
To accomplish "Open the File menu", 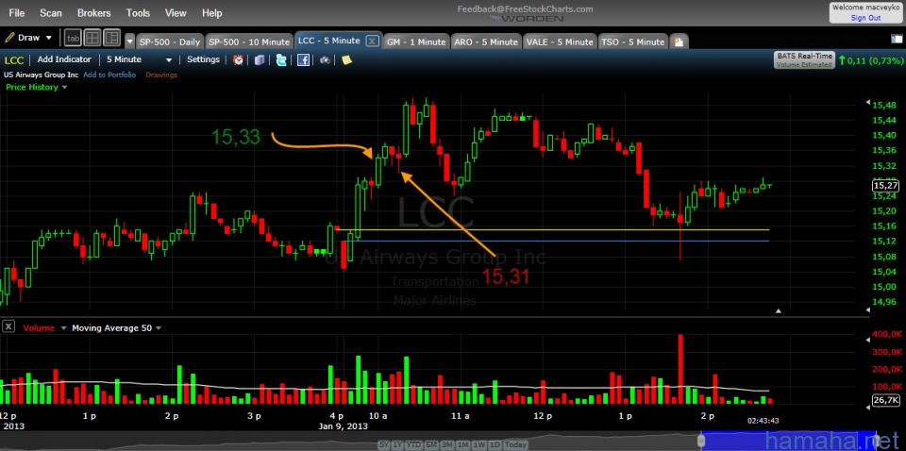I will [x=17, y=12].
